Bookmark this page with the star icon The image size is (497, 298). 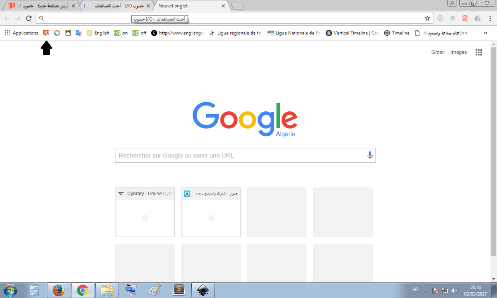[427, 18]
